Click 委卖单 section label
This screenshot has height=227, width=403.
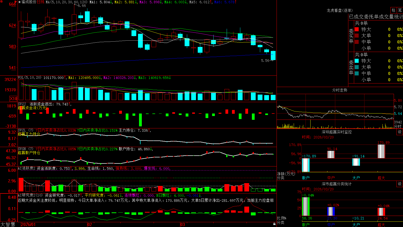click(x=351, y=67)
